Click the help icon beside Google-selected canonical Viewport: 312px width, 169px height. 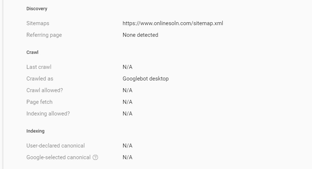[x=95, y=157]
